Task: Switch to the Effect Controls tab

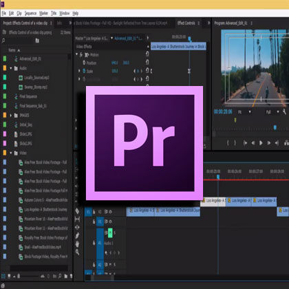Action: click(x=186, y=23)
